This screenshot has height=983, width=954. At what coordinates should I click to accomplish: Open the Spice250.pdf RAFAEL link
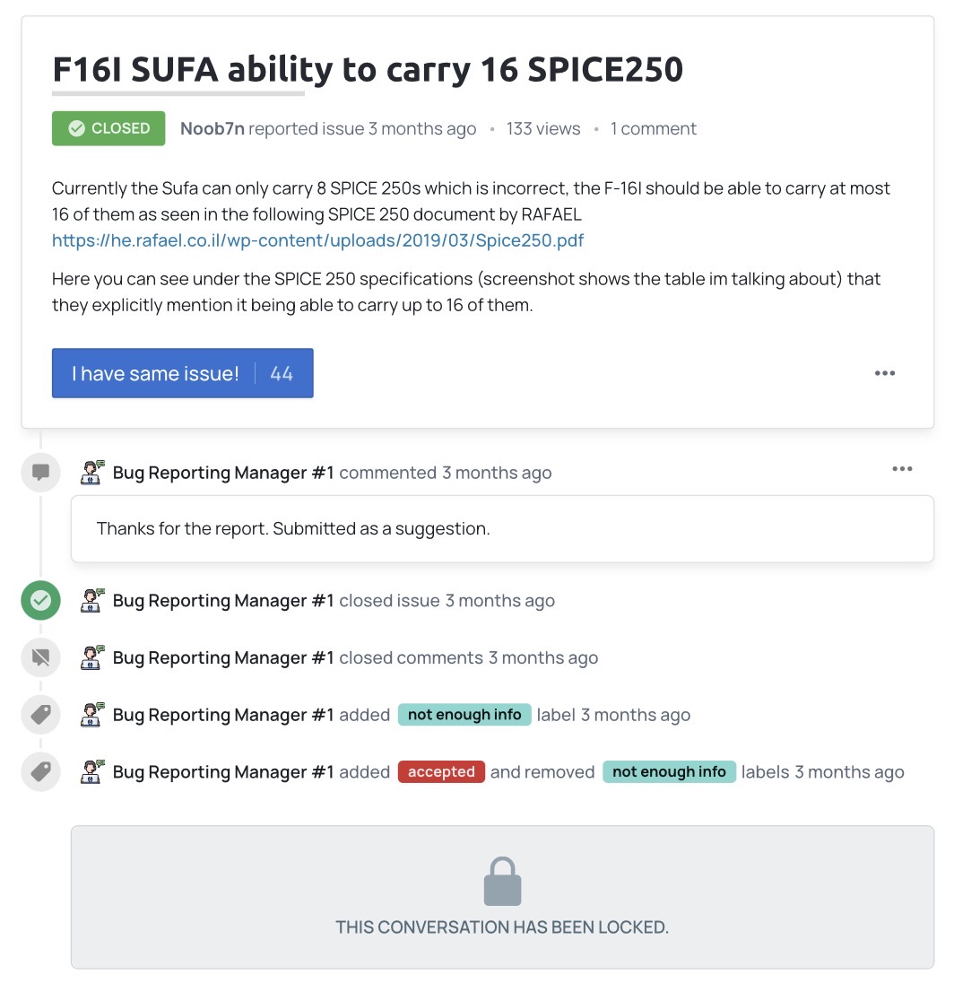coord(318,240)
